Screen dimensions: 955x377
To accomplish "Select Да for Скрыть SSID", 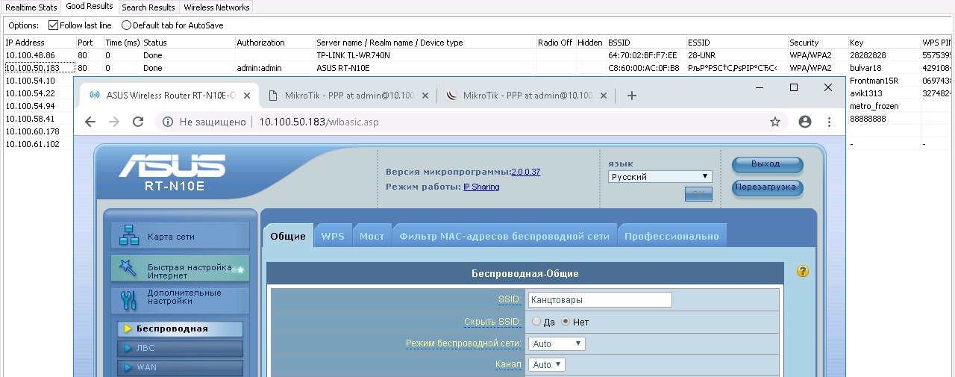I will (536, 322).
